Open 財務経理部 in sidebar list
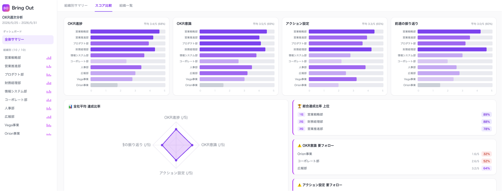The width and height of the screenshot is (502, 191). 28,83
